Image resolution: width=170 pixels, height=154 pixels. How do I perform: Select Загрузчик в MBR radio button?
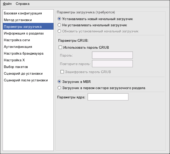pos(59,82)
